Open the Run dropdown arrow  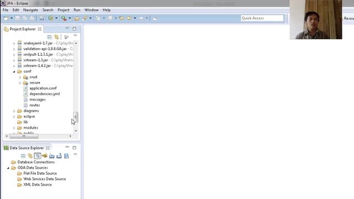coord(56,18)
